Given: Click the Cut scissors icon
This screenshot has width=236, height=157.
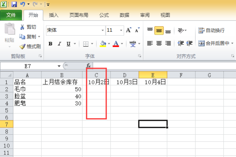Looking at the screenshot, I should click(x=22, y=27).
